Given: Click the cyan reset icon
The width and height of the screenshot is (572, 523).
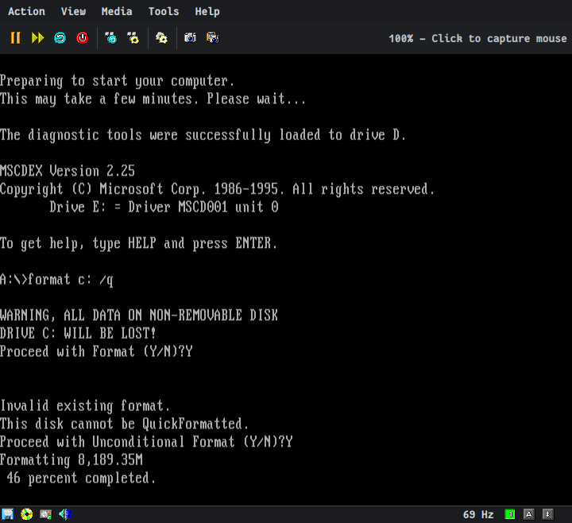Looking at the screenshot, I should click(x=60, y=38).
